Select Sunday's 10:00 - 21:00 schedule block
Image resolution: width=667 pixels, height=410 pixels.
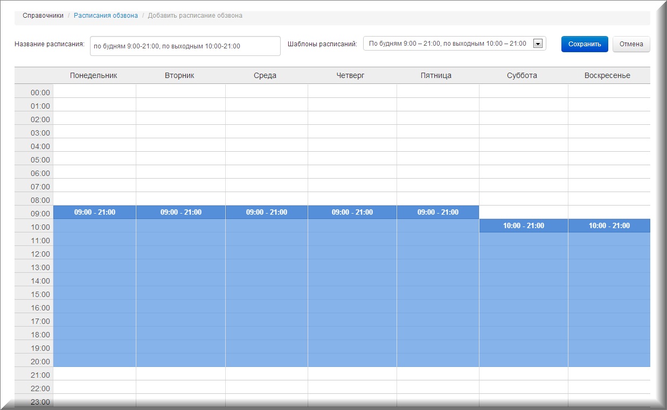coord(609,225)
